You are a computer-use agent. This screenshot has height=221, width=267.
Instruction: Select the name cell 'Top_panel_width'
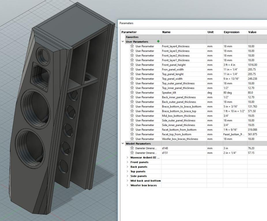click(172, 79)
